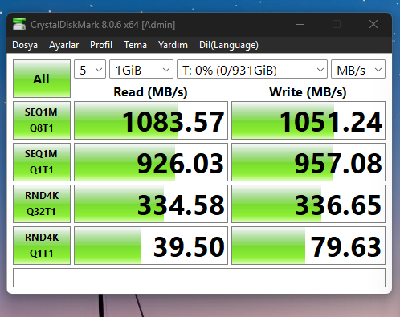Start all benchmarks with the All button

(42, 79)
